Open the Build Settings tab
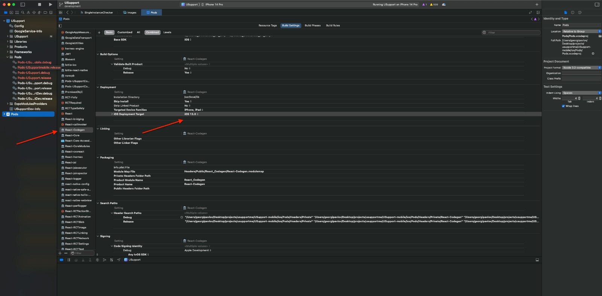 click(x=291, y=26)
